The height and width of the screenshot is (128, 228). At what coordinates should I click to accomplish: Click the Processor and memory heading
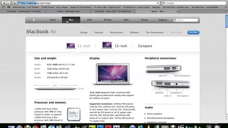tap(50, 102)
